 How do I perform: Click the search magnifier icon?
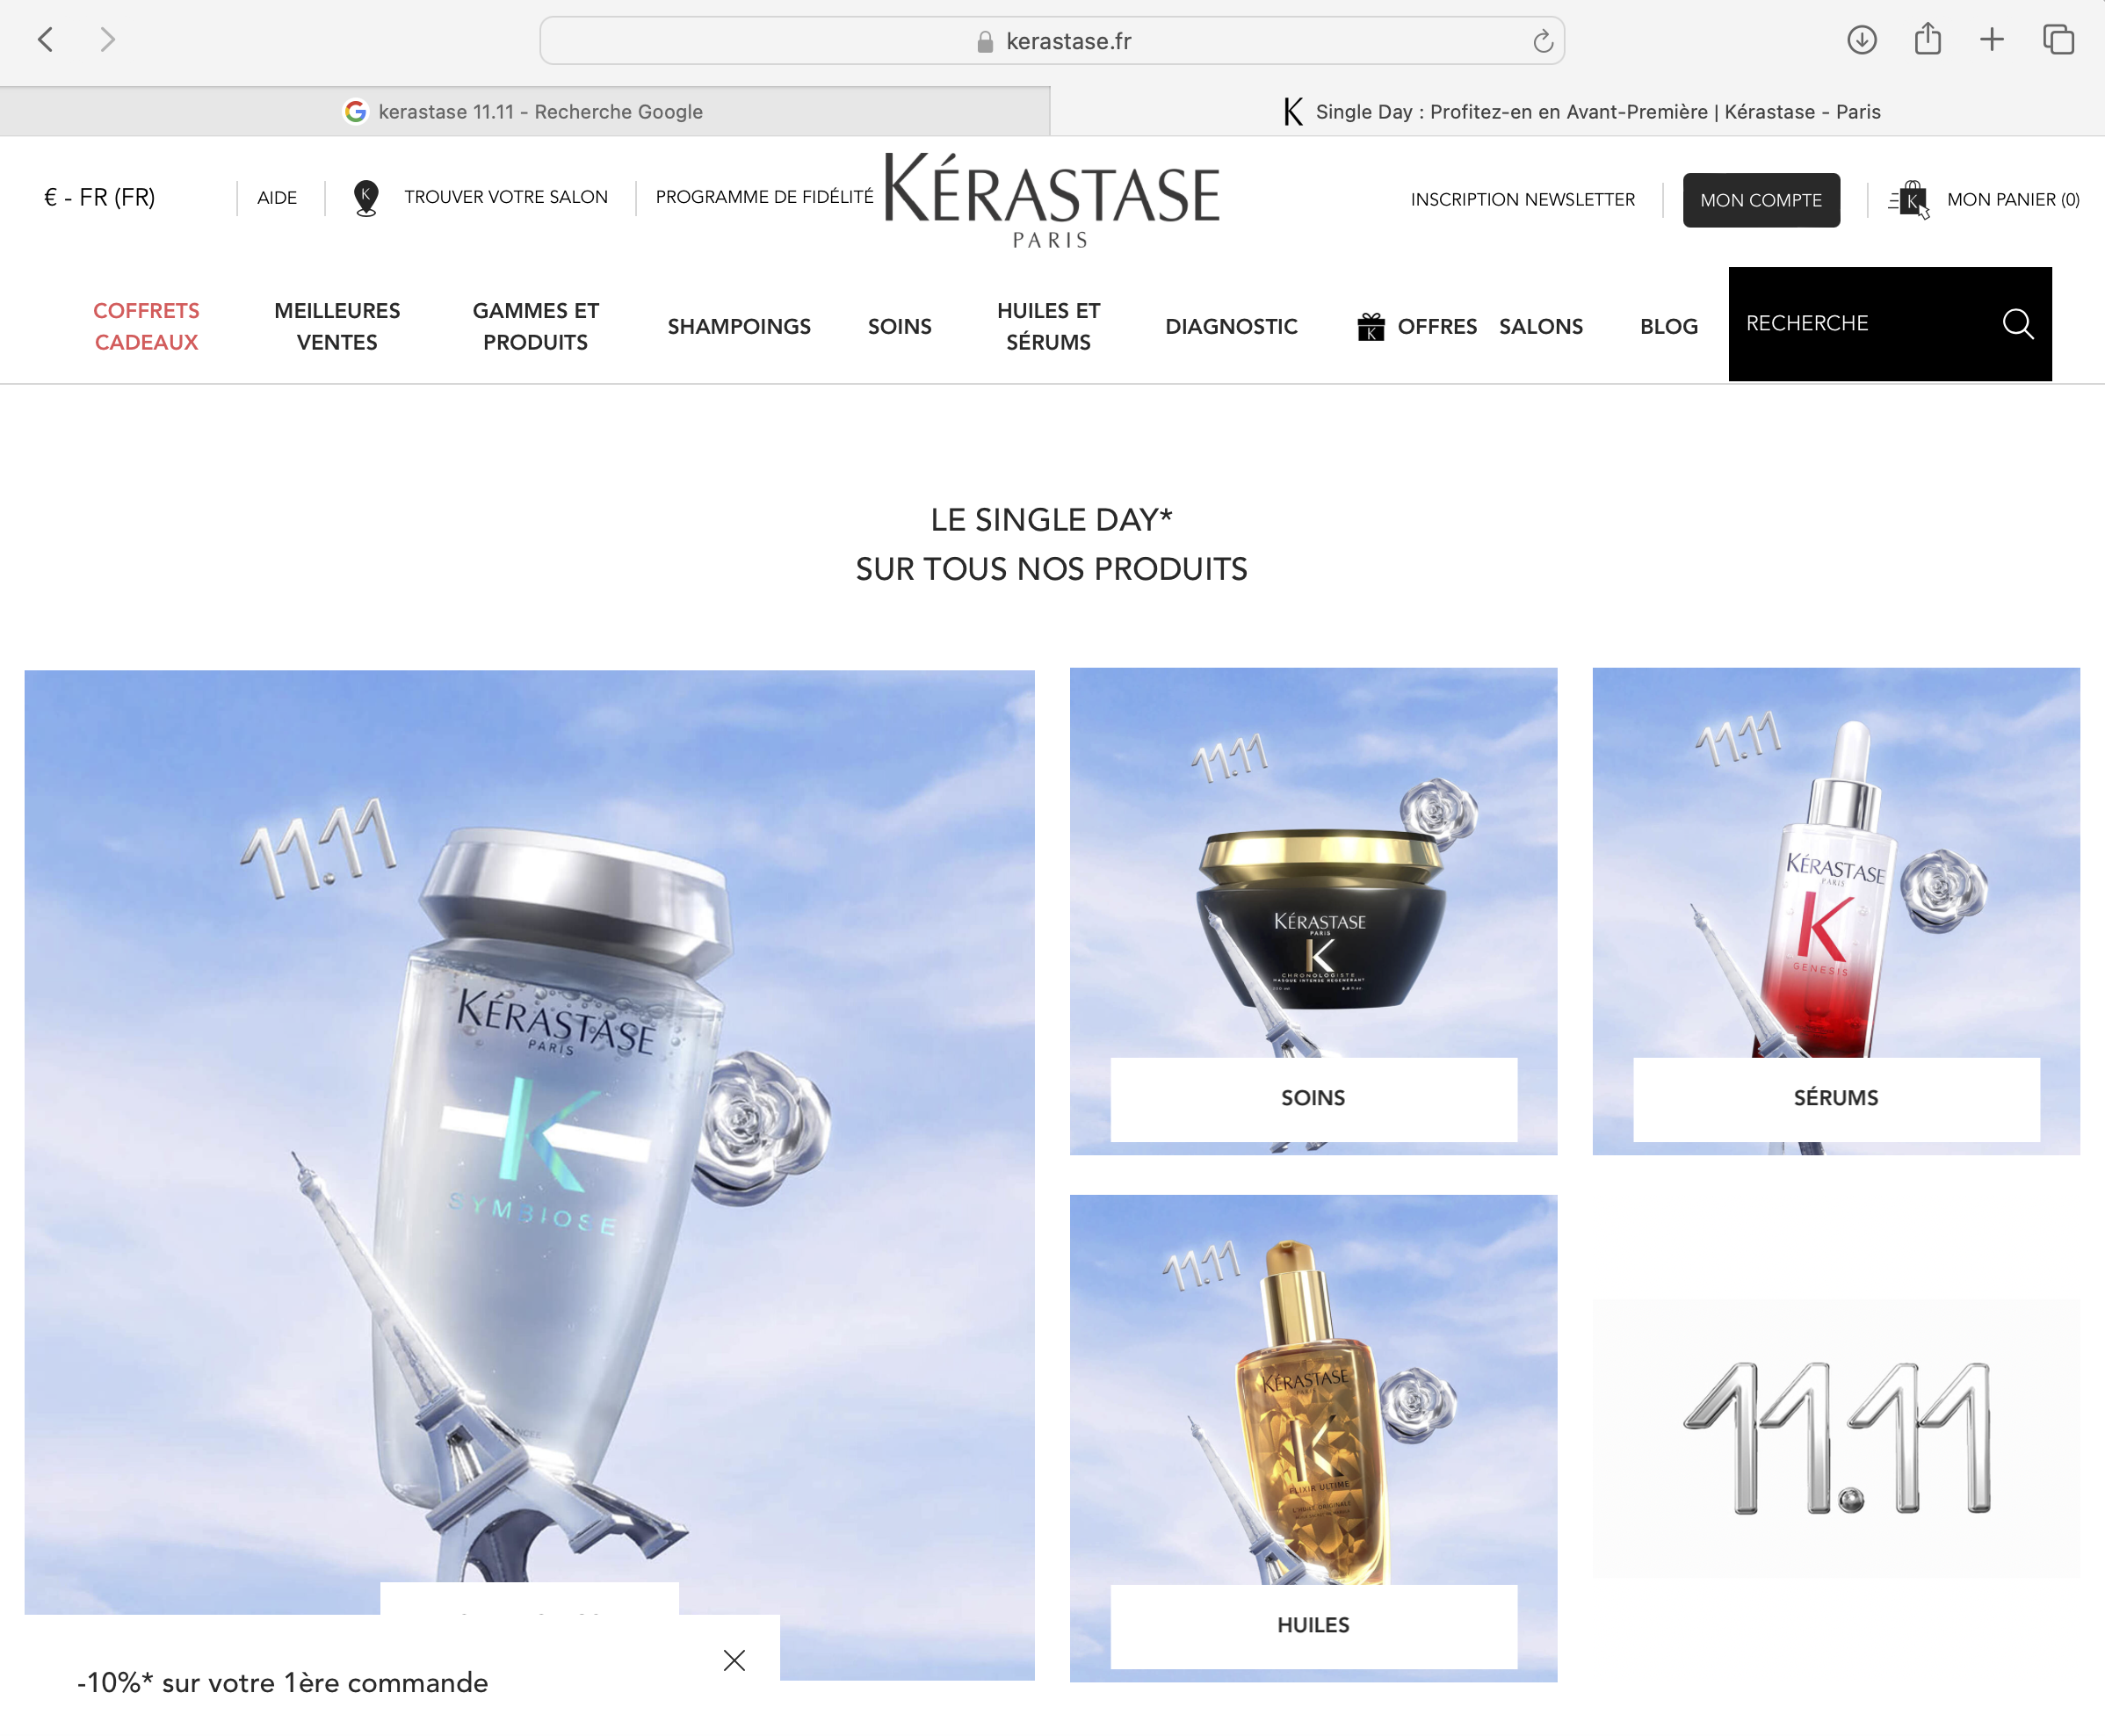click(2018, 324)
